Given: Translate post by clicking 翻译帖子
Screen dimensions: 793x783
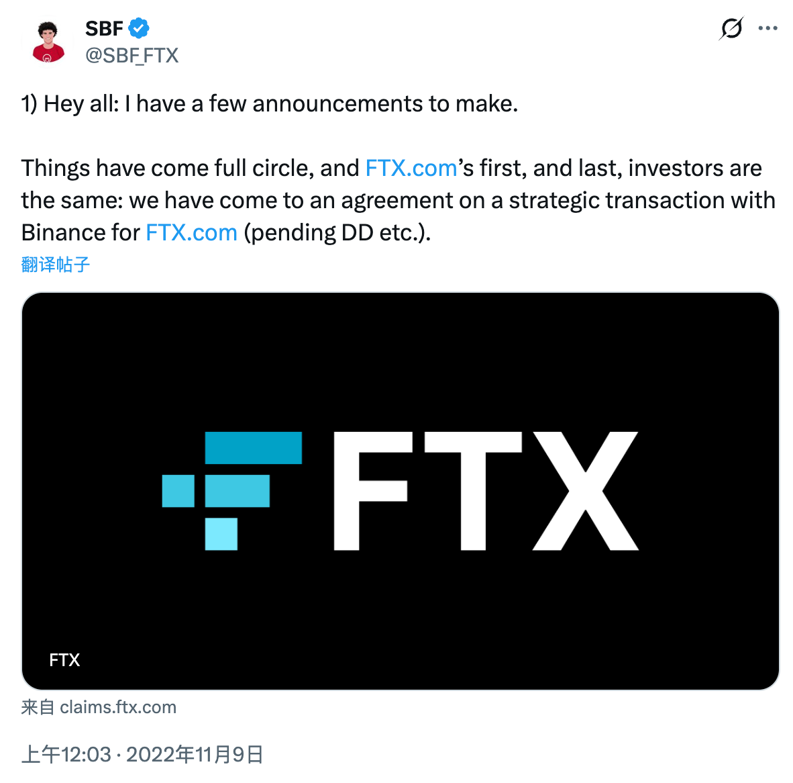Looking at the screenshot, I should coord(56,264).
